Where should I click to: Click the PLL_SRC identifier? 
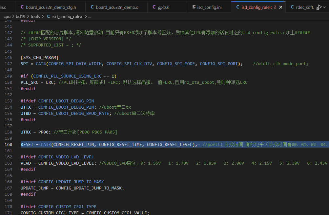point(30,82)
